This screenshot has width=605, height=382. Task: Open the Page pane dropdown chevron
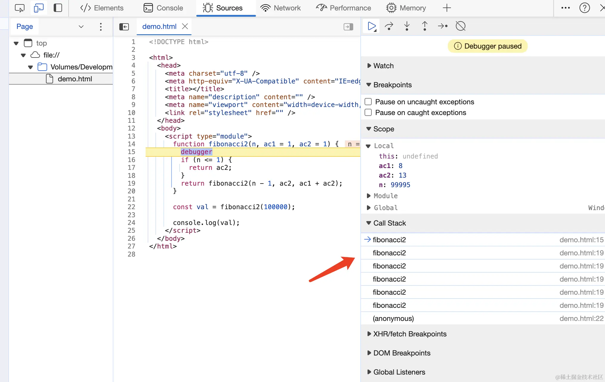(x=81, y=27)
